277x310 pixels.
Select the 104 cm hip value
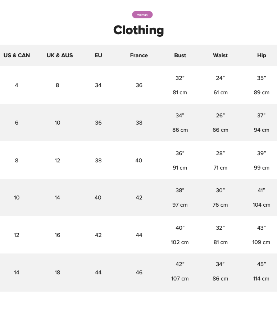click(x=262, y=205)
